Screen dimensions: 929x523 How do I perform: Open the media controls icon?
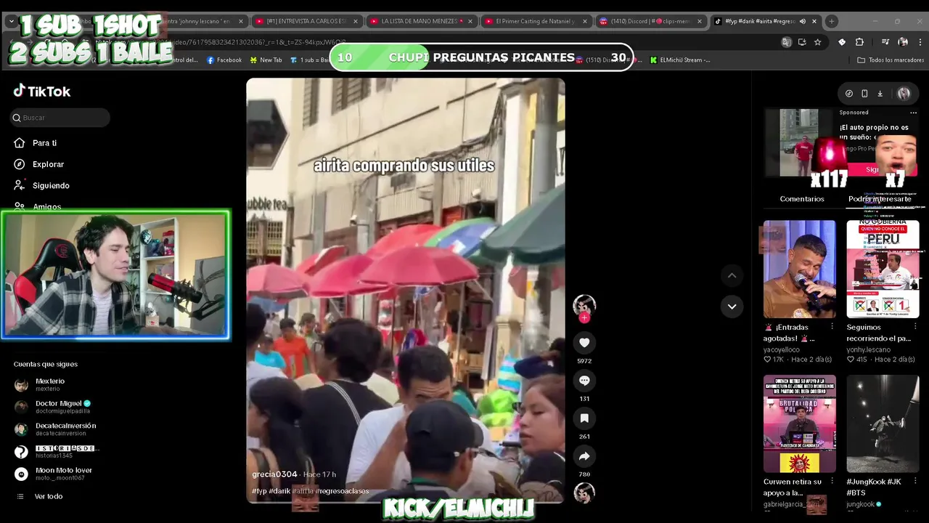(885, 42)
